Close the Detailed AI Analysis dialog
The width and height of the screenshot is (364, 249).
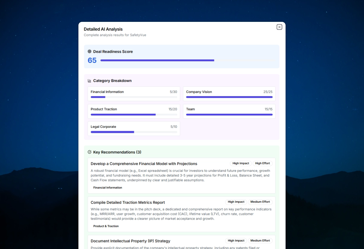(279, 27)
